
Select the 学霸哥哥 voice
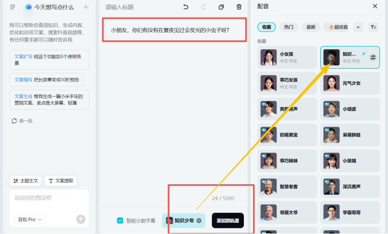(350, 212)
